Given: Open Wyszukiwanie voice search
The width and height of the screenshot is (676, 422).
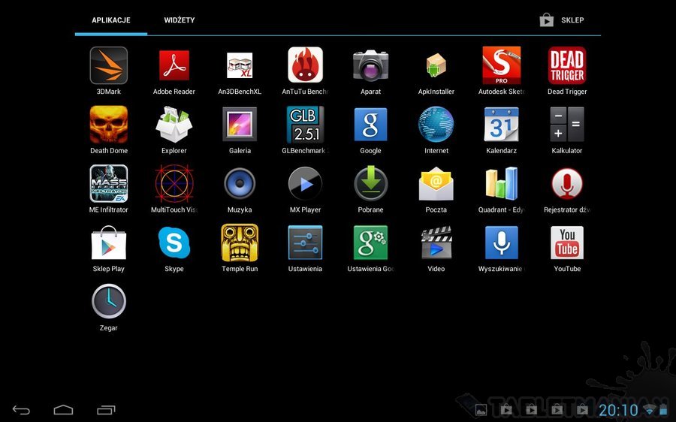Looking at the screenshot, I should click(x=502, y=243).
